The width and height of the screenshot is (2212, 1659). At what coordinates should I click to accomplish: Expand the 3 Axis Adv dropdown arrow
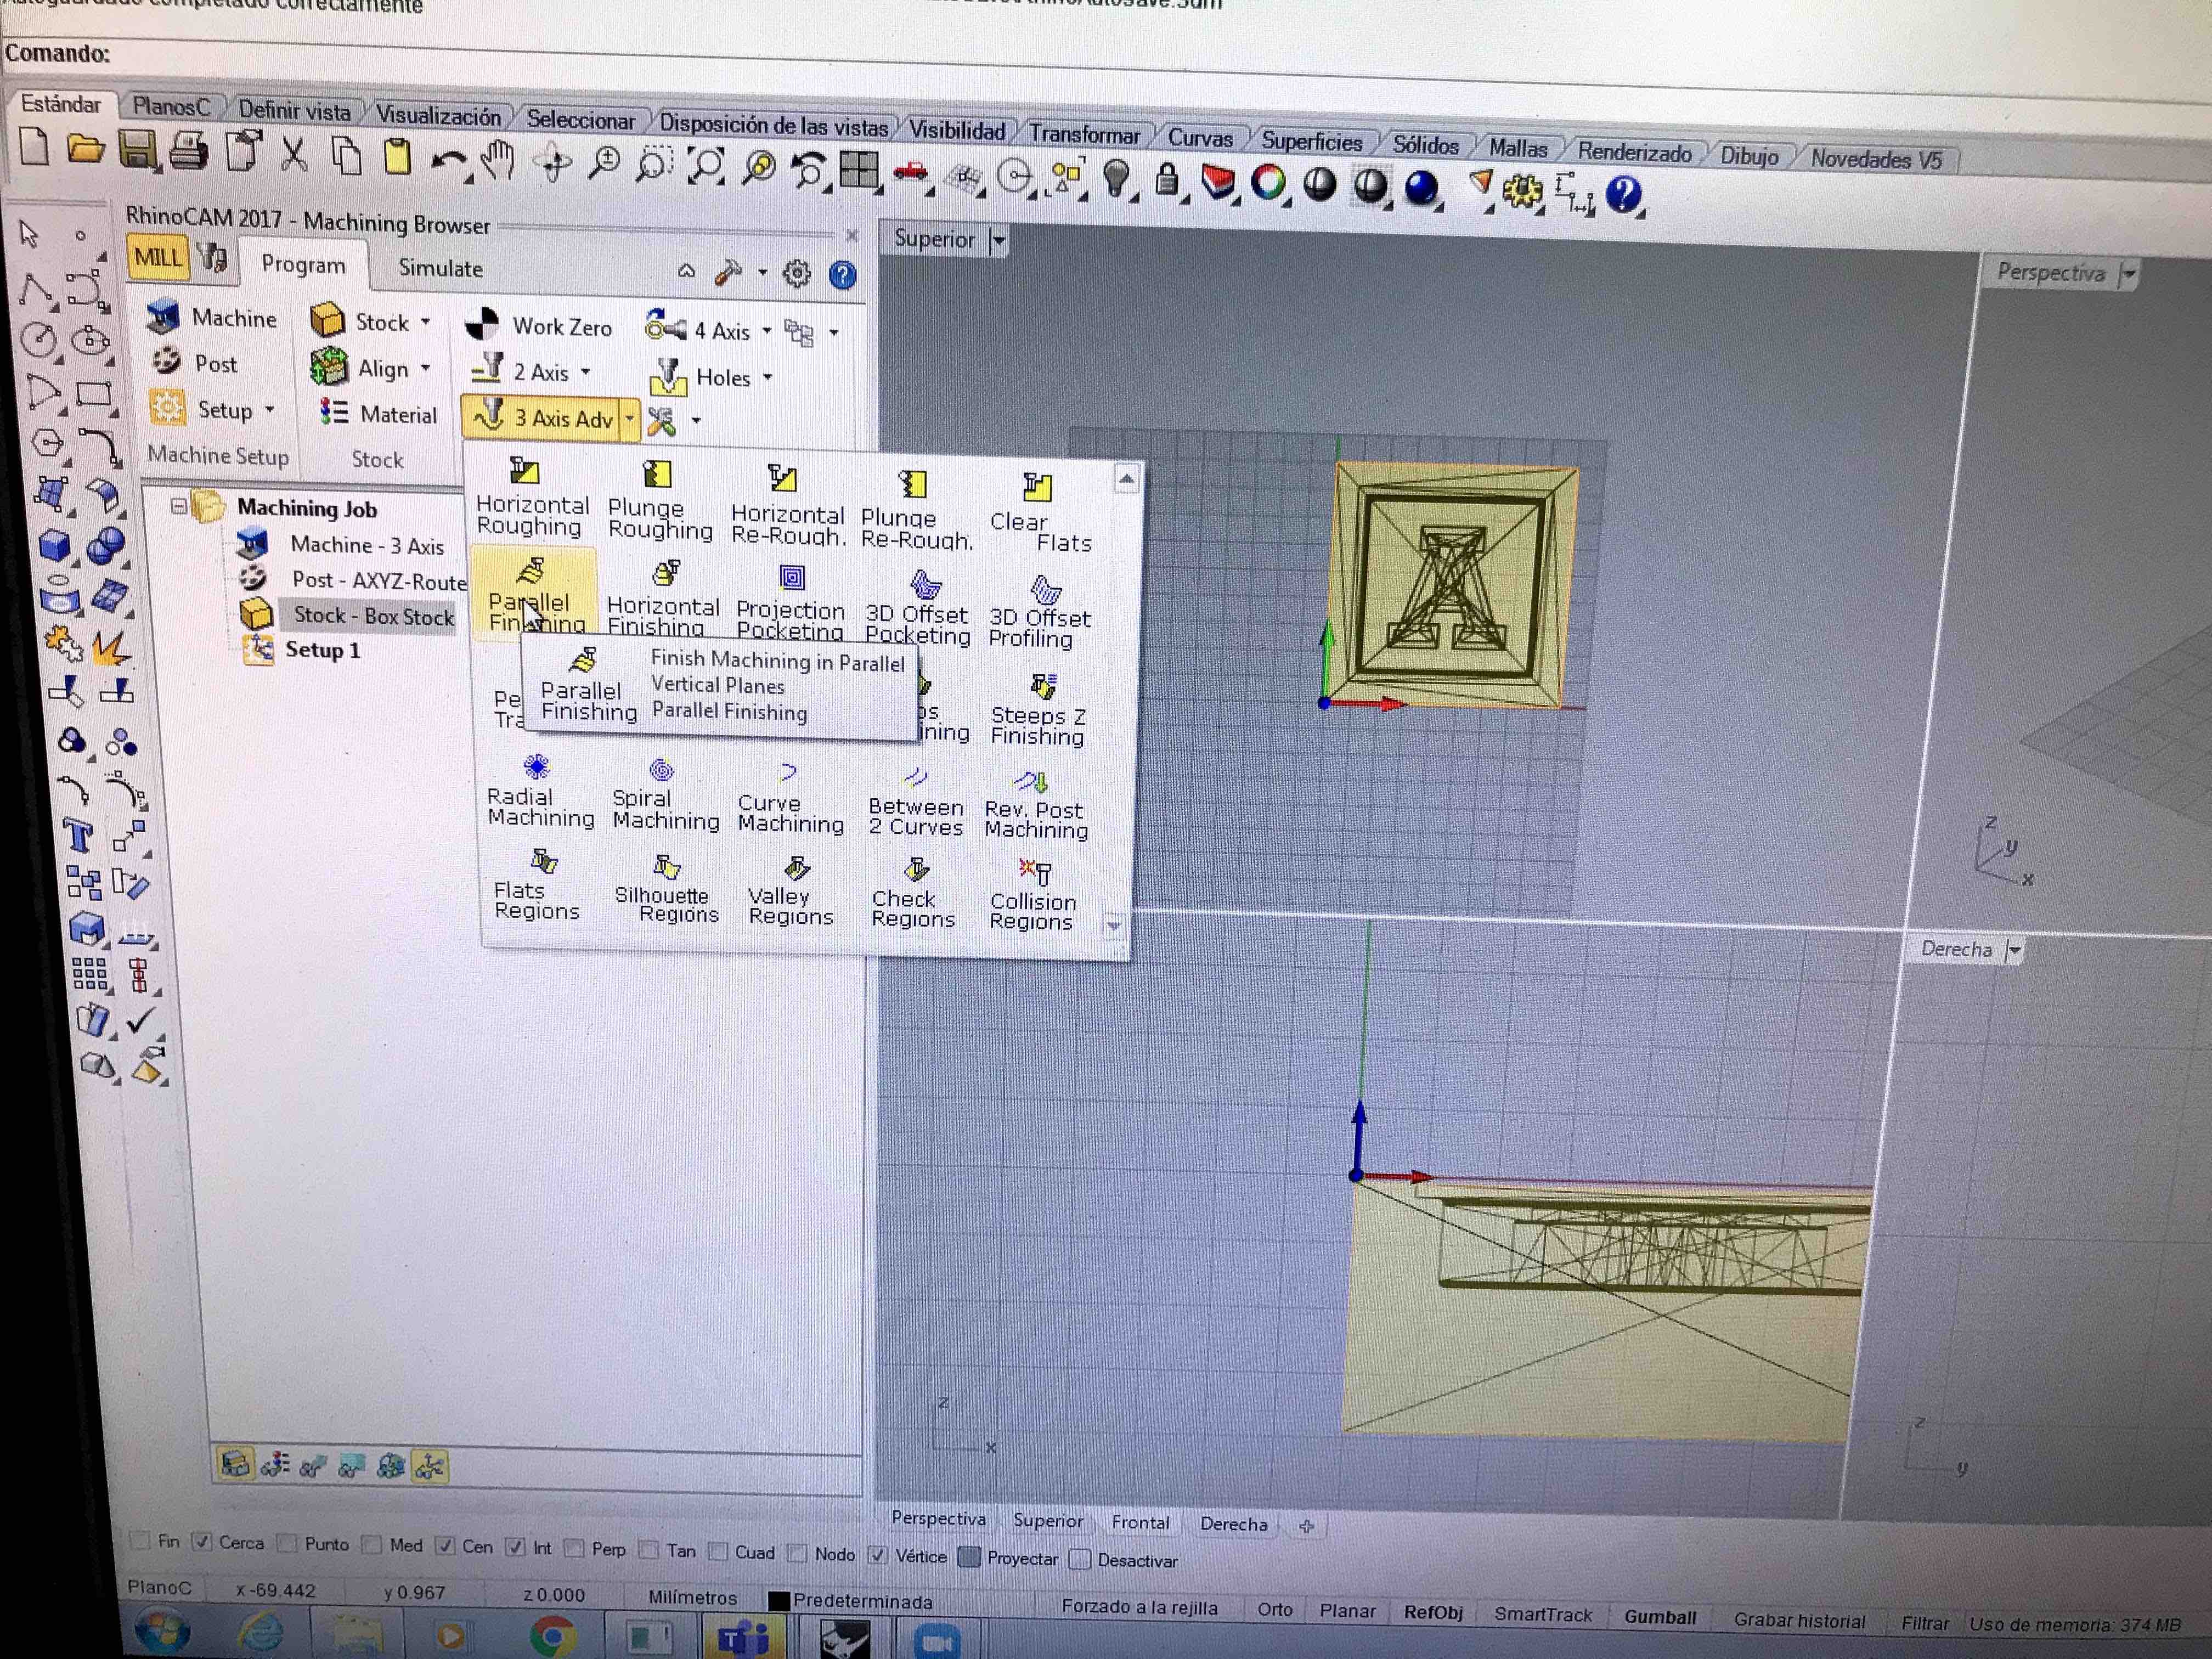coord(629,420)
